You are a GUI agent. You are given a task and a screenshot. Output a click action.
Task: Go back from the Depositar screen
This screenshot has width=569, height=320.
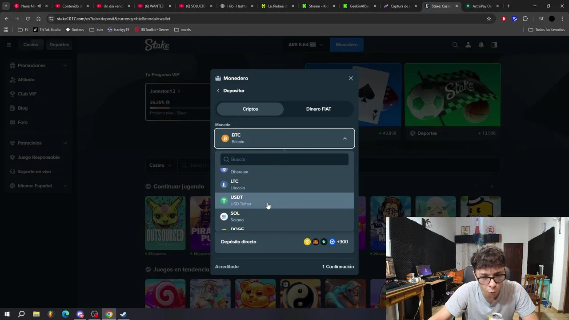pos(218,91)
